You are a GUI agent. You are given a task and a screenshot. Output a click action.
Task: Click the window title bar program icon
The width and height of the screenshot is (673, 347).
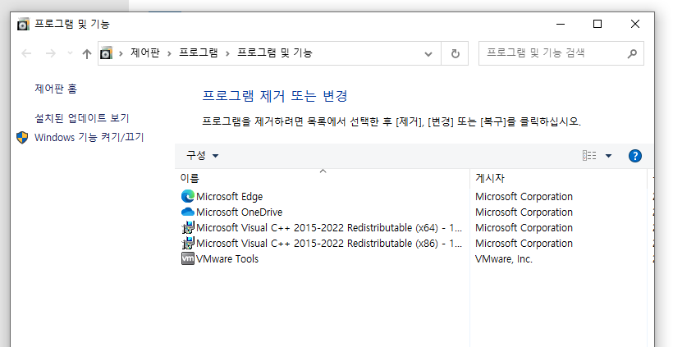click(x=23, y=24)
